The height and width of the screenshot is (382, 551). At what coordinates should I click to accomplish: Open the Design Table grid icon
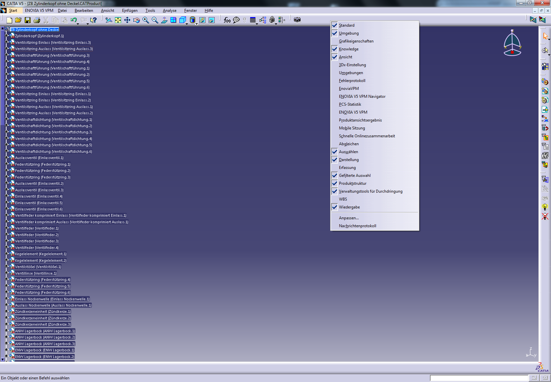(x=252, y=20)
